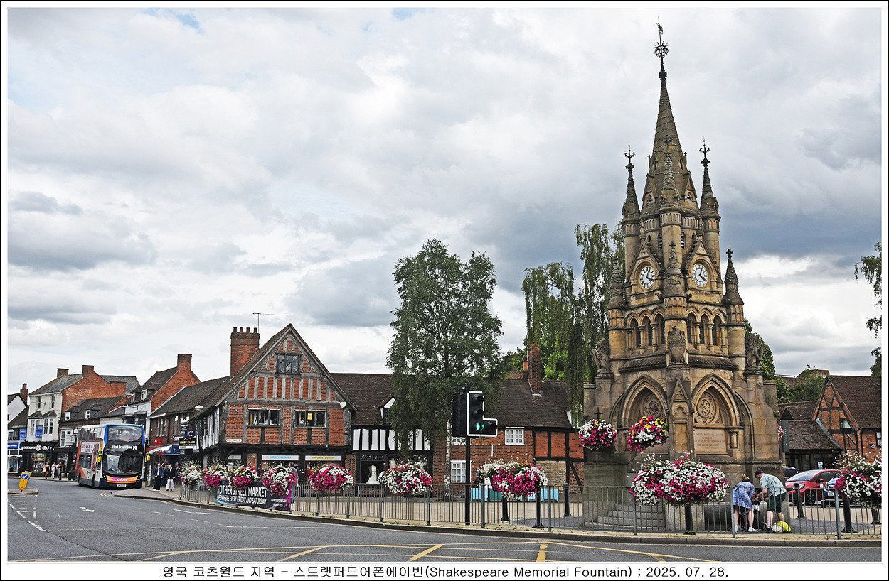Click the rose window carving on fountain arch

(706, 408)
